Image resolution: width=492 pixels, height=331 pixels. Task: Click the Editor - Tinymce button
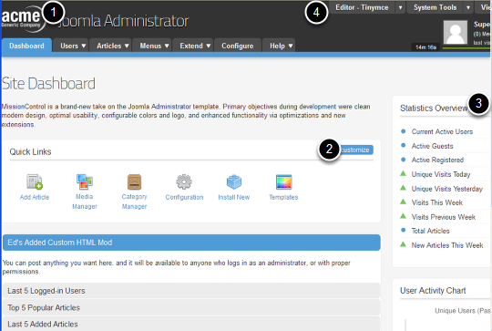[x=362, y=7]
